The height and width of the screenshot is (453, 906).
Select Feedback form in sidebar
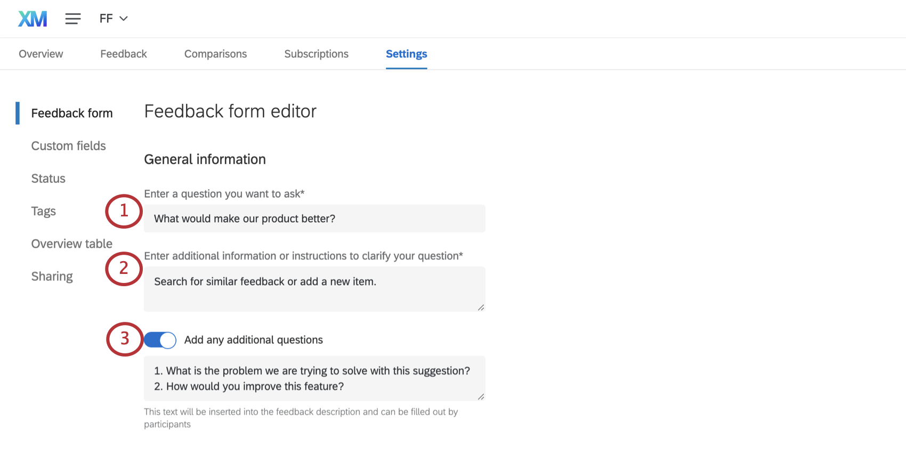coord(72,113)
